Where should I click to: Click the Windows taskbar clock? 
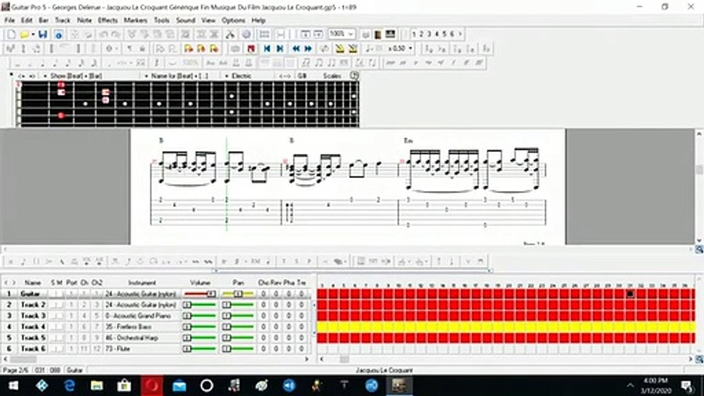tap(654, 386)
